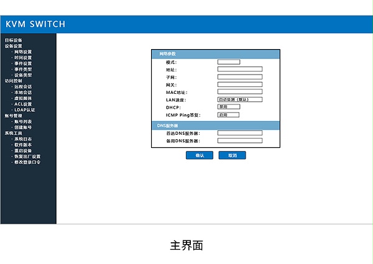Focus the 首选DNS服务器 input field
This screenshot has width=373, height=264.
(x=240, y=133)
